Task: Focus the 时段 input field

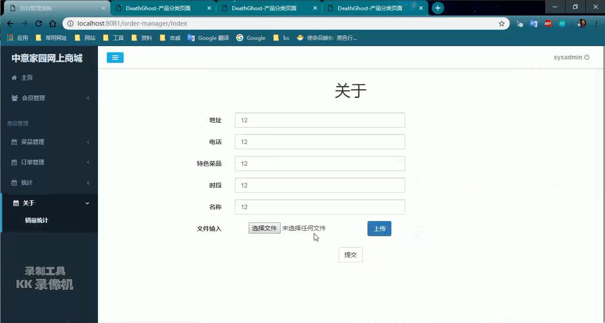Action: coord(320,185)
